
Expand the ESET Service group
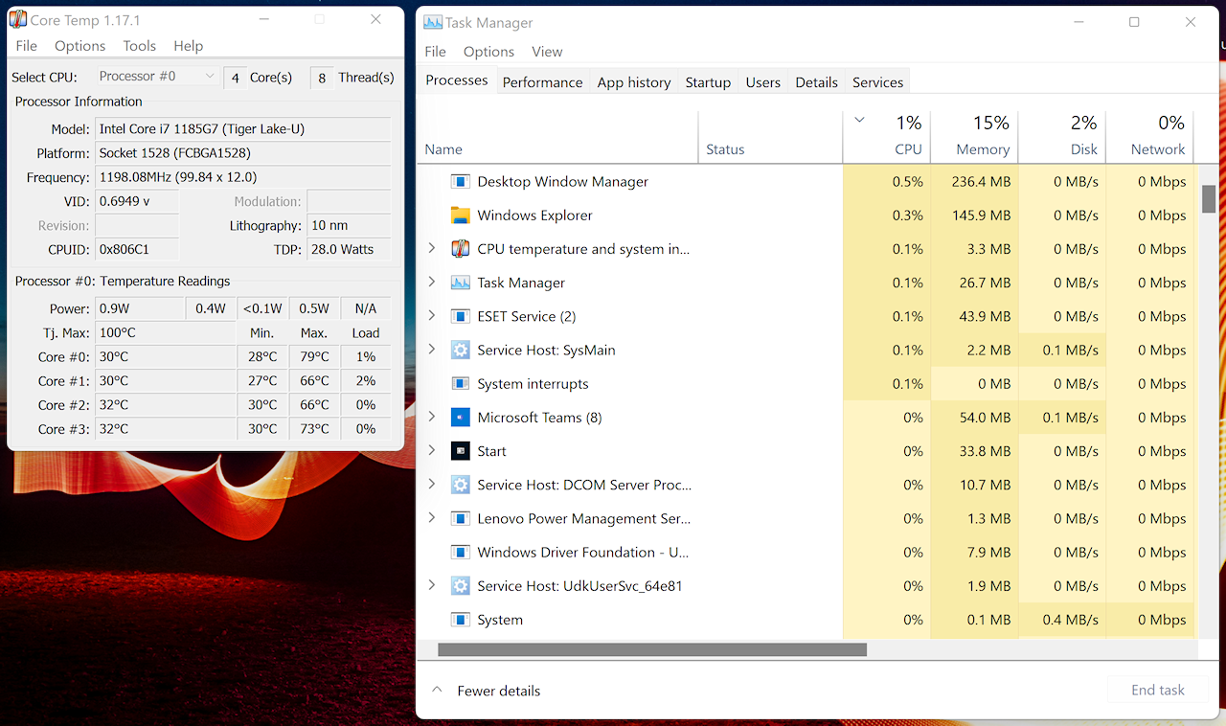click(x=431, y=315)
